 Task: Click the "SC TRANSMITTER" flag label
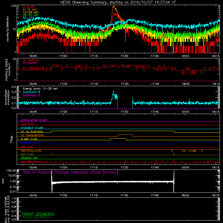pyautogui.click(x=32, y=135)
